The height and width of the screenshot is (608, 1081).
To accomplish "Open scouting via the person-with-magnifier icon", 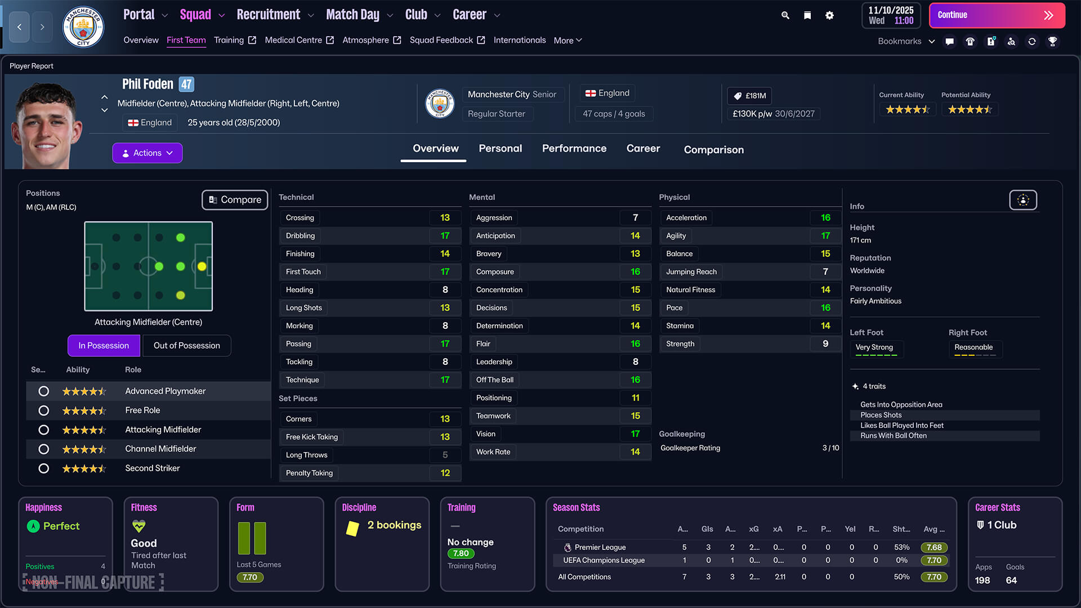I will coord(1012,41).
